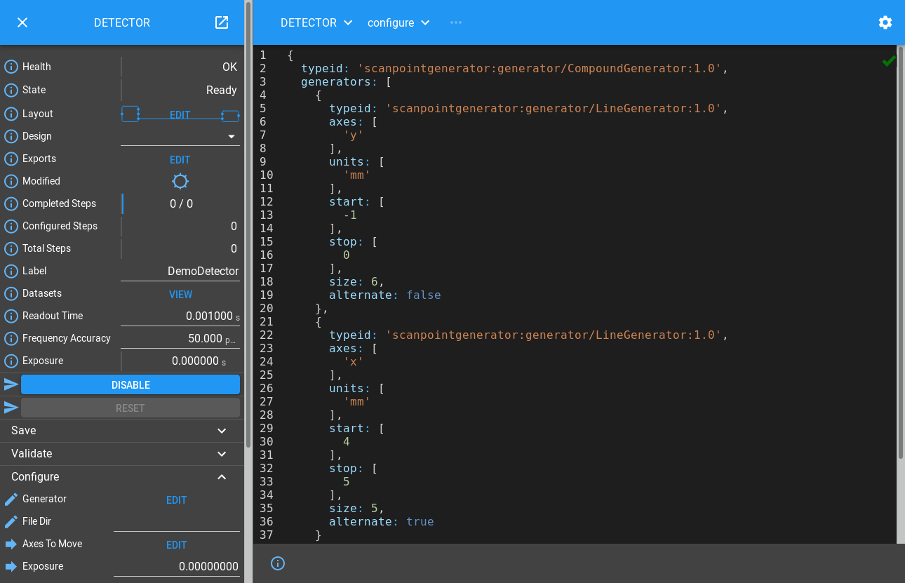Click the arrow icon beside Axes To Move
Screen dimensions: 905x583
(x=11, y=544)
